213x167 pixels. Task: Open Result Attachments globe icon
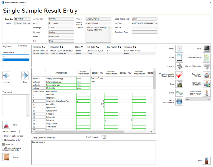tap(179, 102)
